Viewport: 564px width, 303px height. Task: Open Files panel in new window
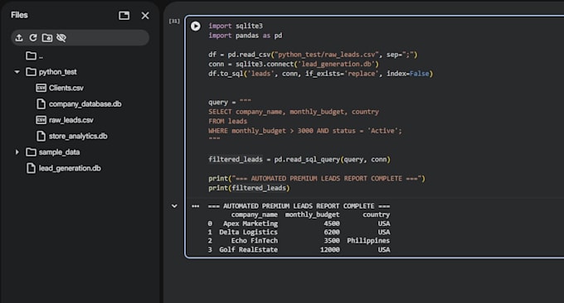coord(124,16)
